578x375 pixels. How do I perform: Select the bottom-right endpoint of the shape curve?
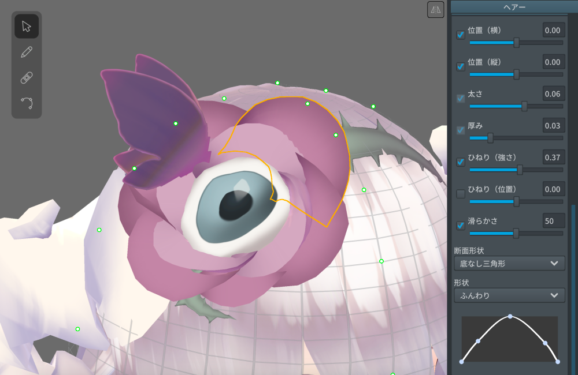click(x=558, y=362)
